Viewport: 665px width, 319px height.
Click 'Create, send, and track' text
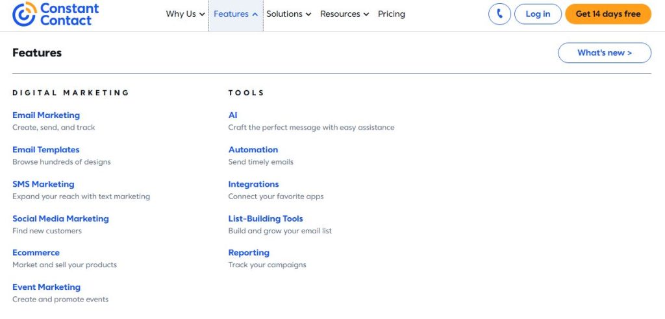(53, 128)
